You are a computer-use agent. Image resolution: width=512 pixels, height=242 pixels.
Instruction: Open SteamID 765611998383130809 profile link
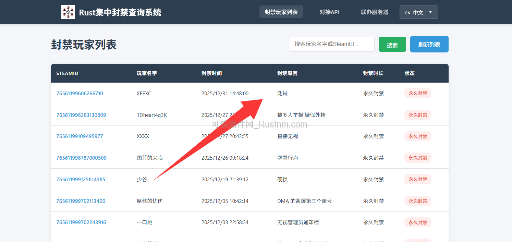click(81, 115)
